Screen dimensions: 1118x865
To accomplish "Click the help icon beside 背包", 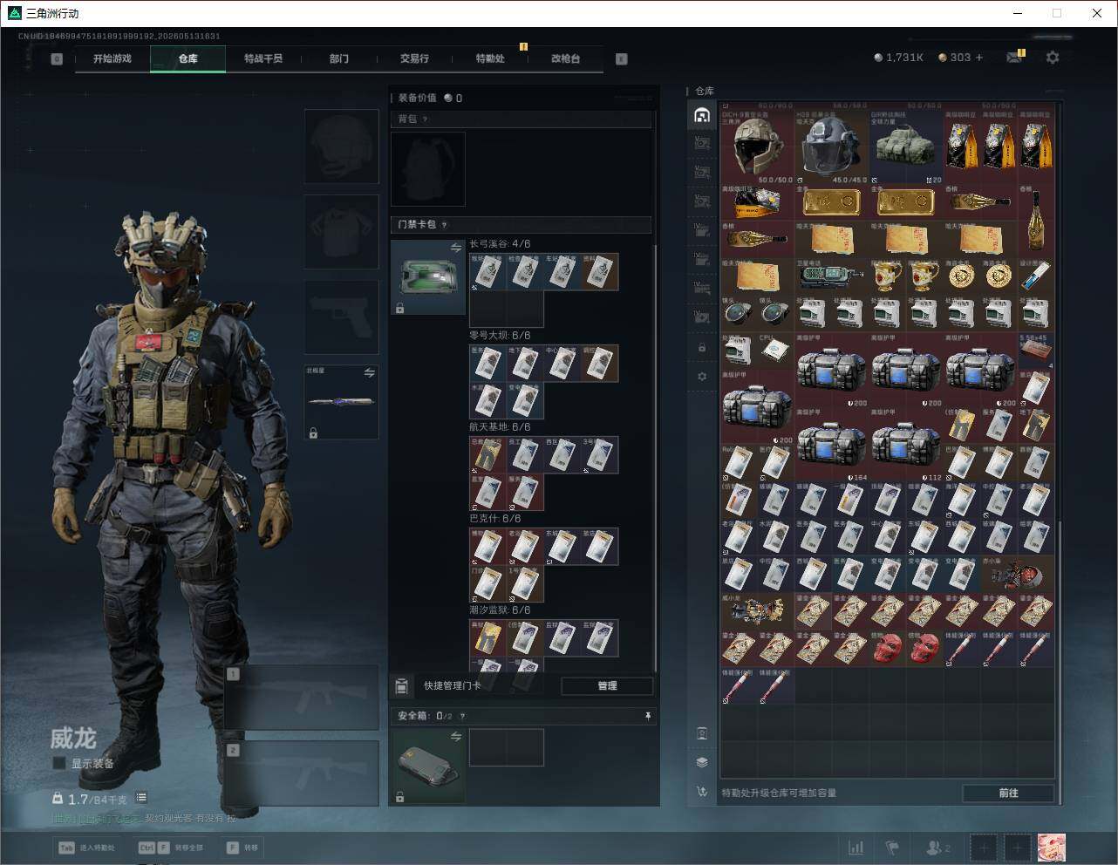I will coord(425,119).
